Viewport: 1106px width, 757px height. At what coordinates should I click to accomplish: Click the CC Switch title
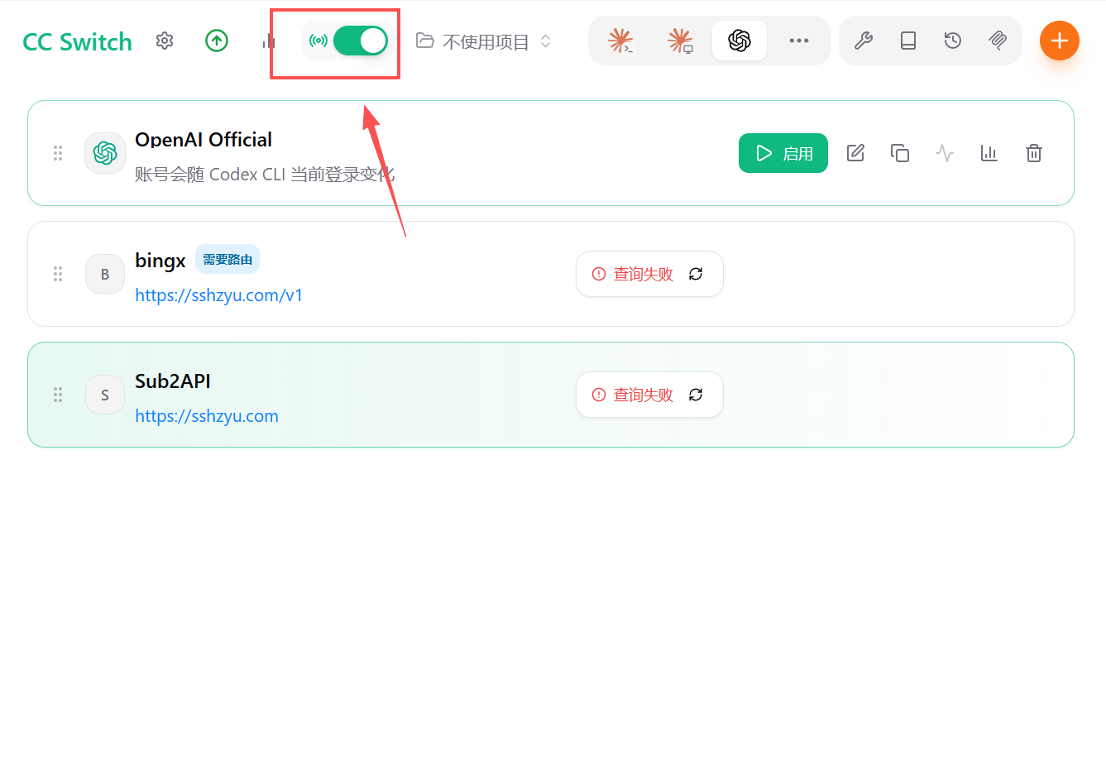pyautogui.click(x=78, y=41)
